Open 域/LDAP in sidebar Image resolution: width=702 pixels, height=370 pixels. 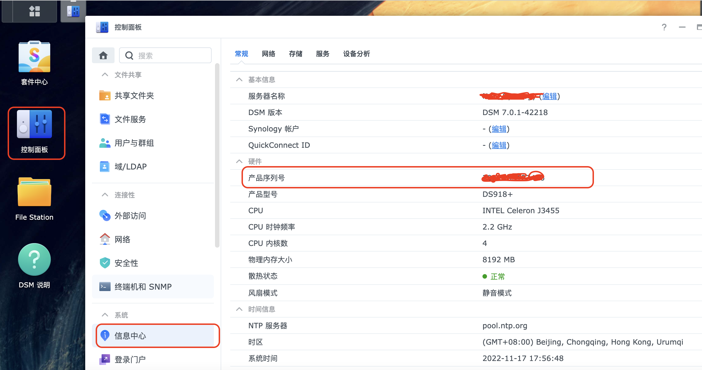[x=153, y=166]
